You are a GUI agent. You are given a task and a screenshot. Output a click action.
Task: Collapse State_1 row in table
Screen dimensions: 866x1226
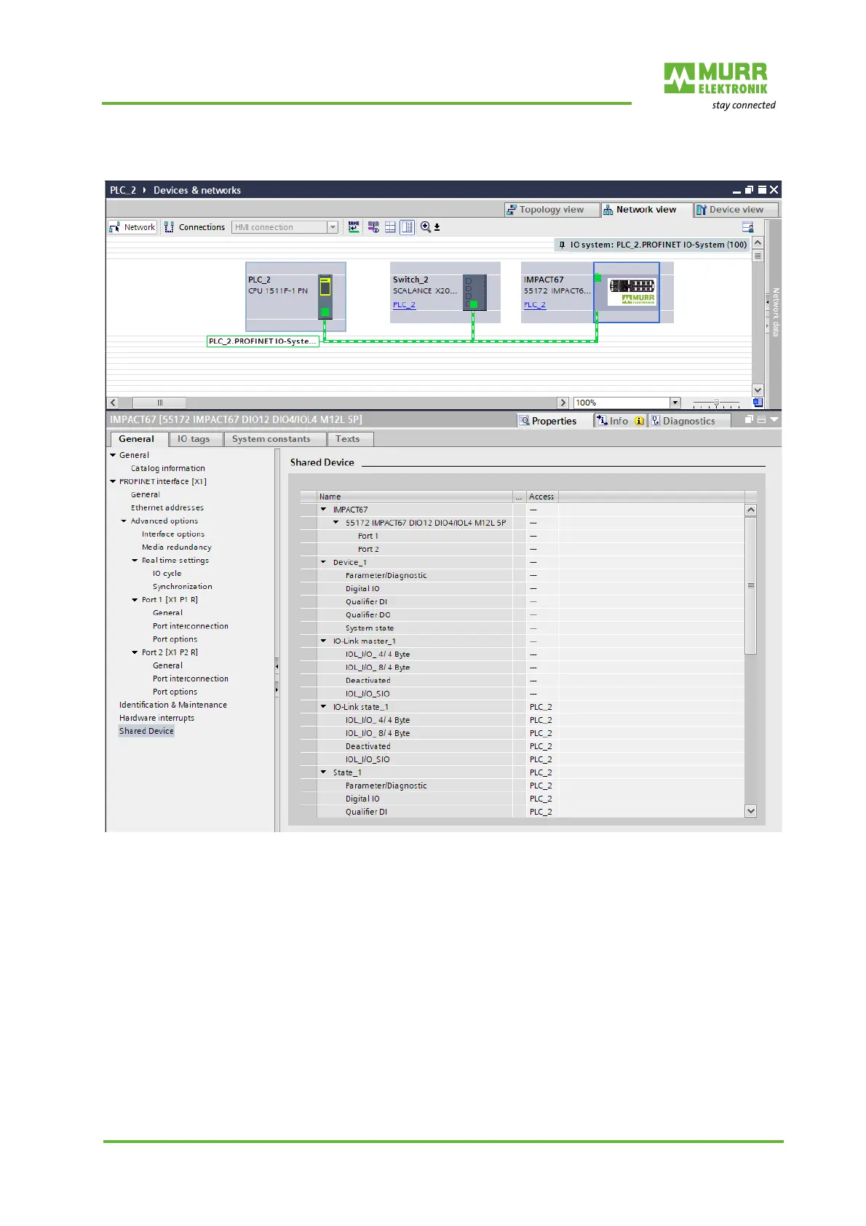click(x=324, y=772)
